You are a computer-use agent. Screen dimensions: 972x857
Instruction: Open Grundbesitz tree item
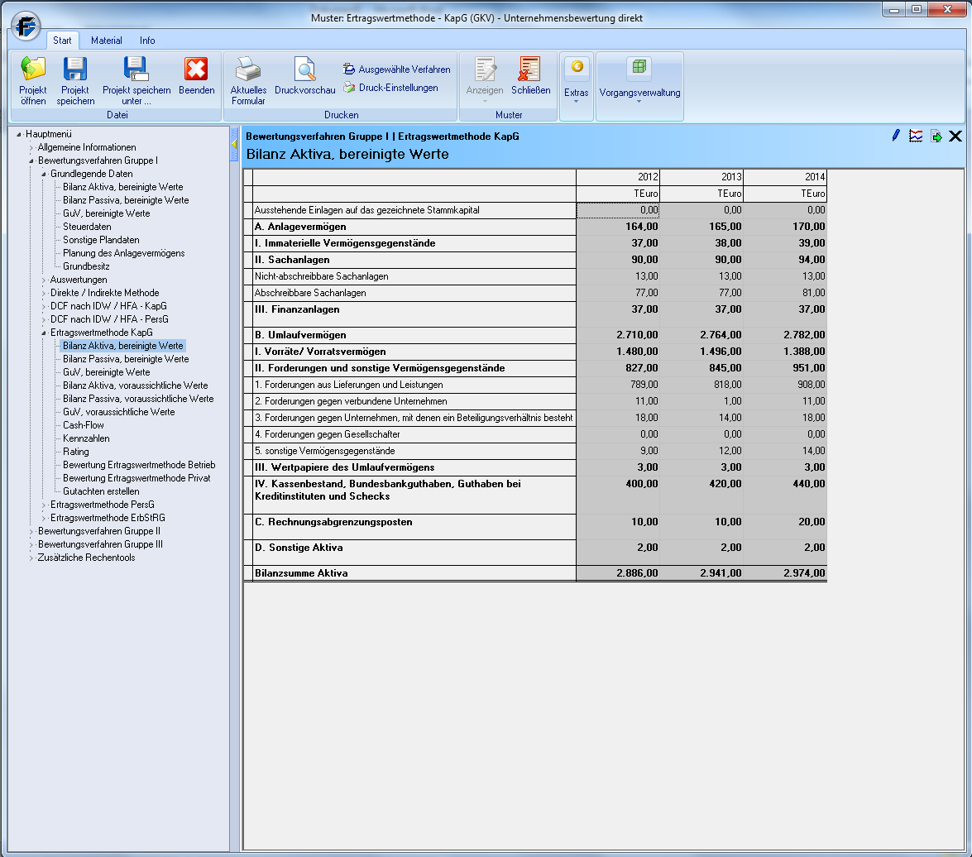pyautogui.click(x=86, y=266)
